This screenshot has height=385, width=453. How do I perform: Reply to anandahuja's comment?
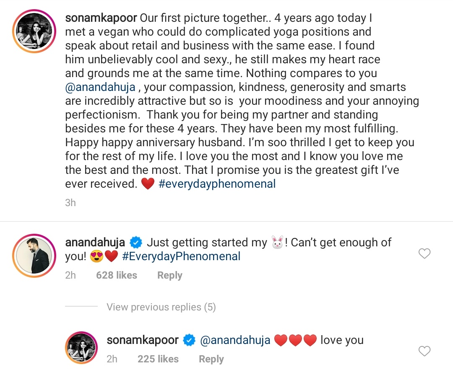[x=169, y=275]
